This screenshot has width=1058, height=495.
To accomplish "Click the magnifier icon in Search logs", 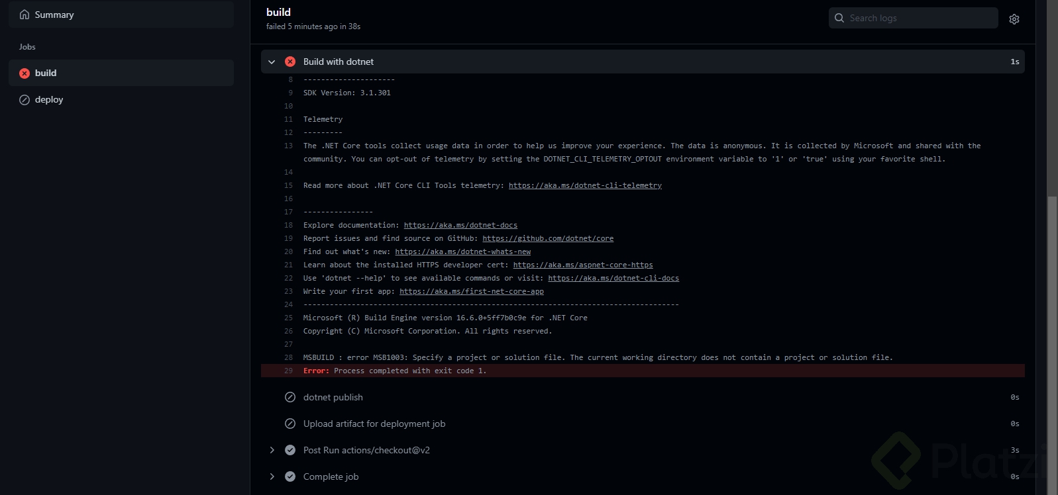I will pos(839,18).
